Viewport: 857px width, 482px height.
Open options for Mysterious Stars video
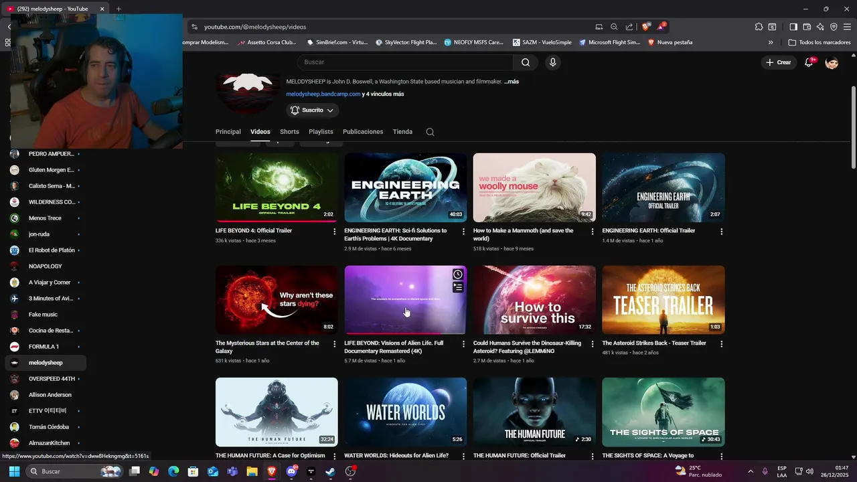tap(335, 344)
